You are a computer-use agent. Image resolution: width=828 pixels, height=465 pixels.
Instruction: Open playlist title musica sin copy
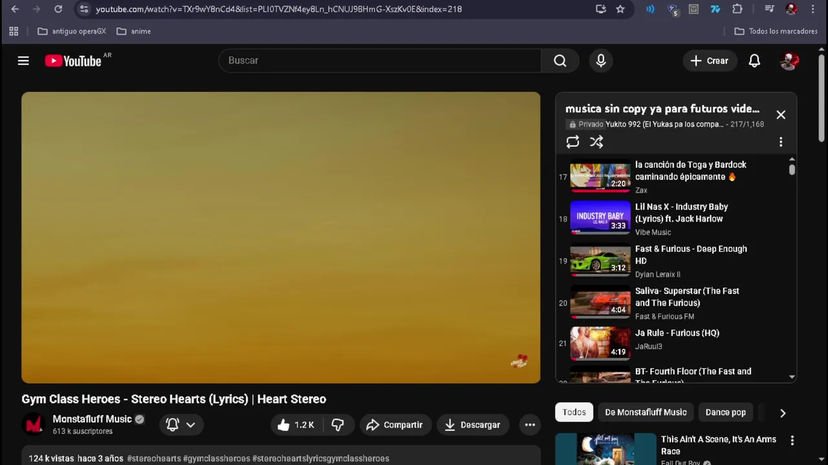pyautogui.click(x=662, y=108)
